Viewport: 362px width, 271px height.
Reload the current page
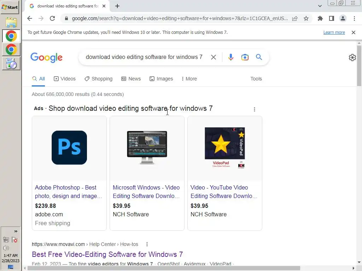point(52,18)
